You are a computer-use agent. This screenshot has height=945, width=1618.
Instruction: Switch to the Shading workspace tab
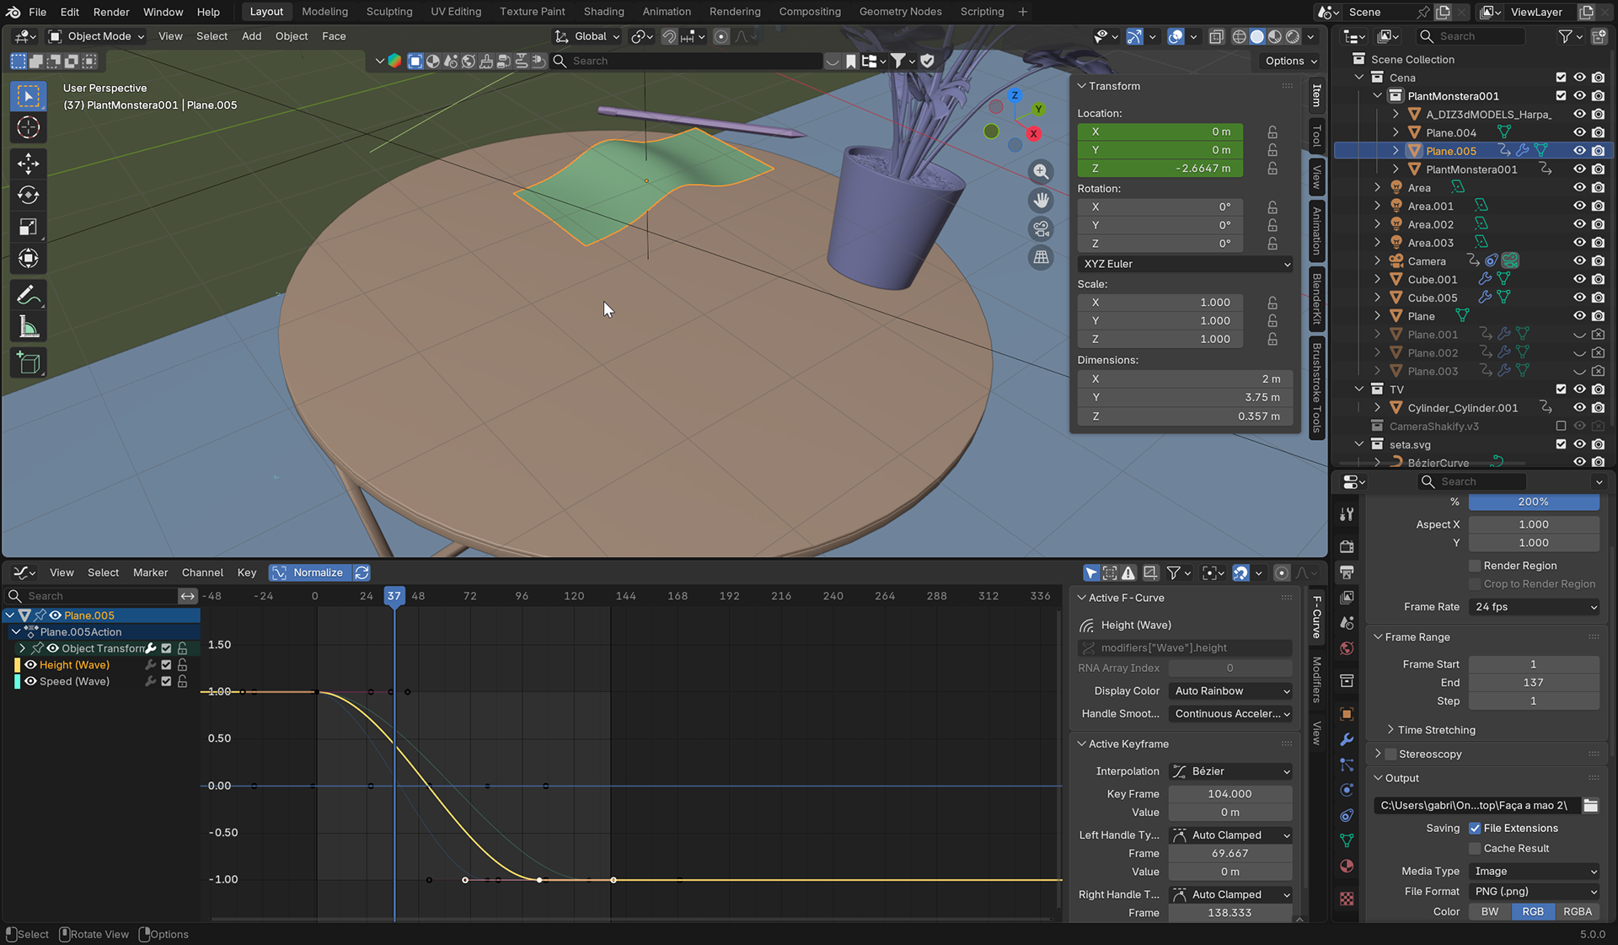click(x=603, y=12)
